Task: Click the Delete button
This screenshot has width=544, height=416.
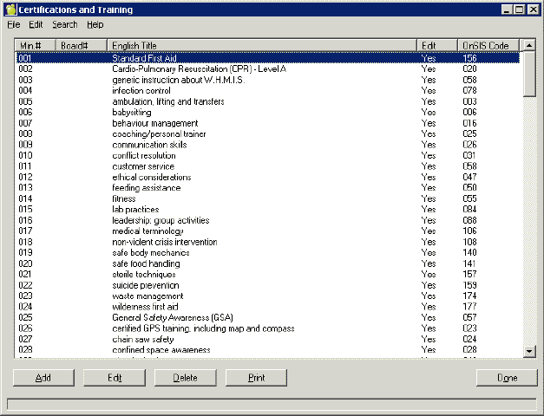Action: (185, 378)
